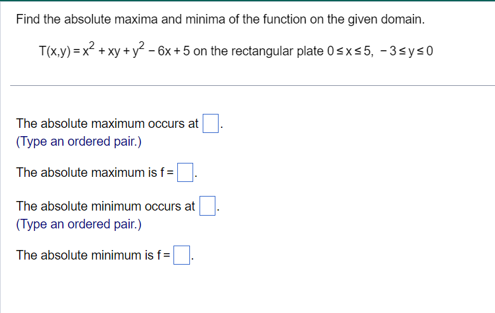Click the absolute maximum location answer box
The width and height of the screenshot is (495, 313).
click(211, 123)
